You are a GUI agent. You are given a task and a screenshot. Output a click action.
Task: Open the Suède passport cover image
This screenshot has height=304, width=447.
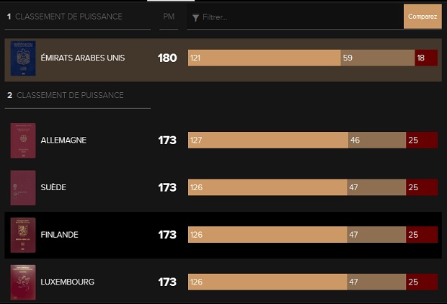(23, 188)
